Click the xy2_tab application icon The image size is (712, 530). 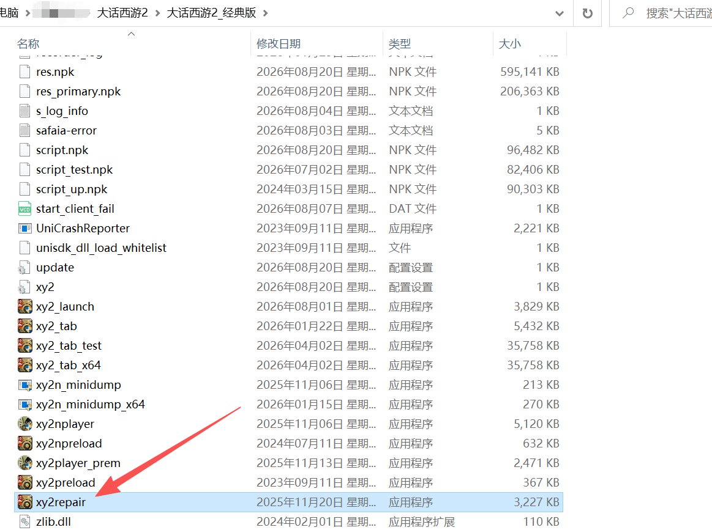point(25,326)
